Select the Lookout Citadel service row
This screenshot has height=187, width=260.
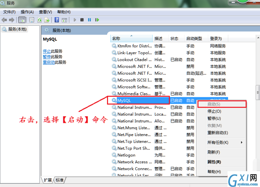(169, 59)
